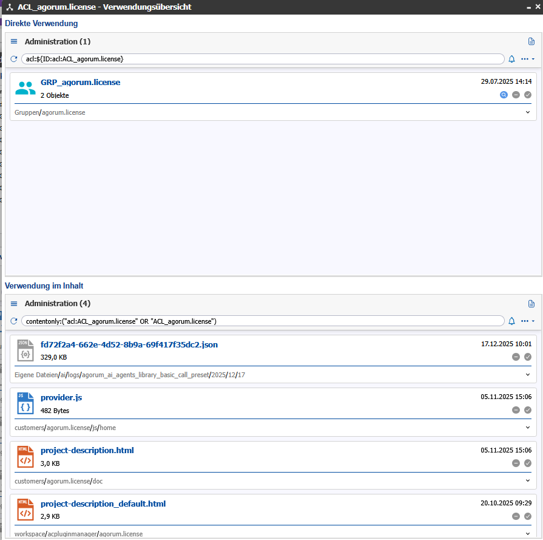
Task: Click the contentonly search query field
Action: pyautogui.click(x=262, y=321)
